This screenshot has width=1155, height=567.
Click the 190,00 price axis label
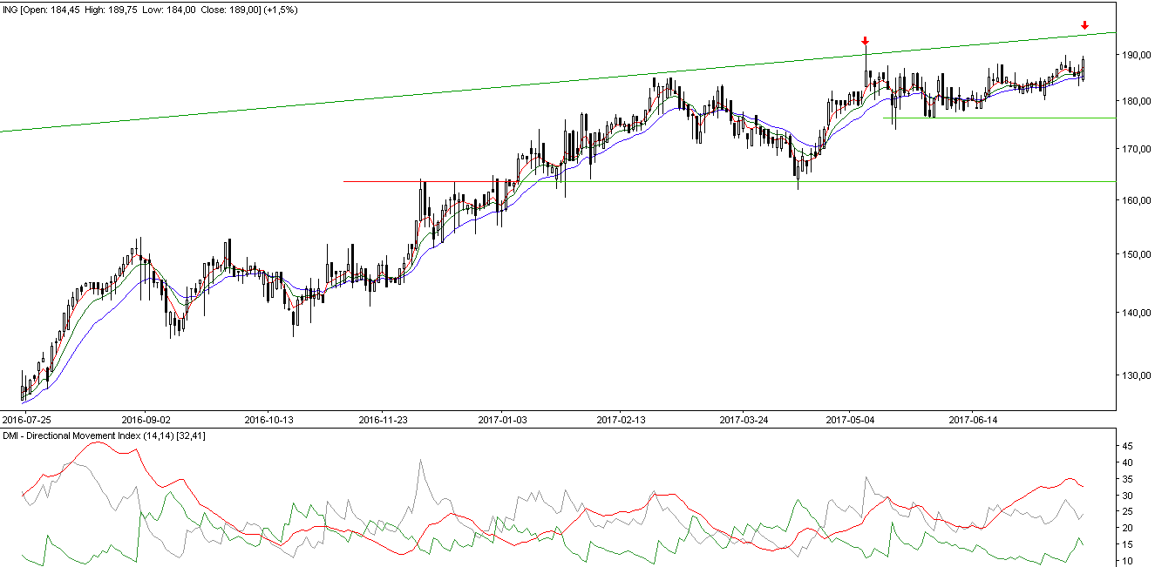point(1136,54)
